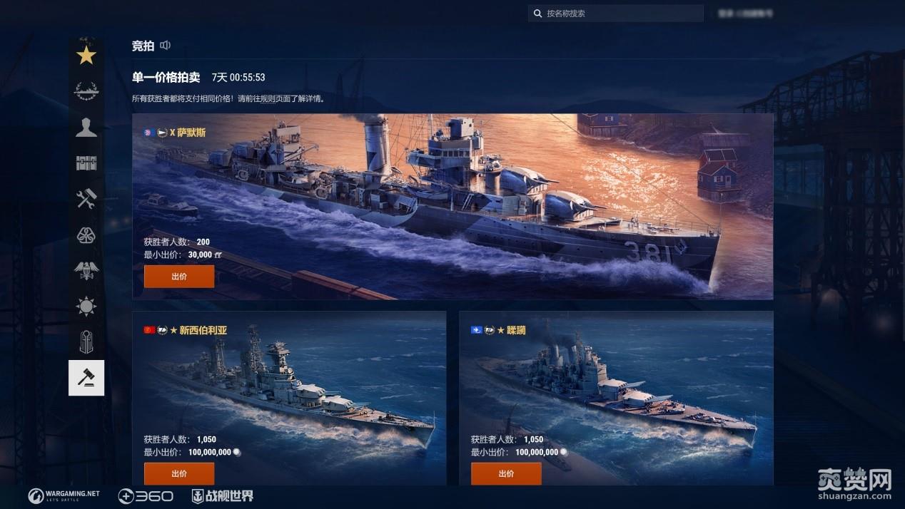Image resolution: width=905 pixels, height=509 pixels.
Task: Open the gold star featured category
Action: pos(86,55)
